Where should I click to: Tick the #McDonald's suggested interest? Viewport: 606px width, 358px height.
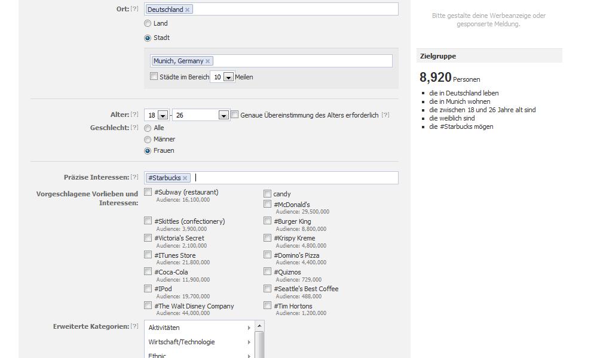268,204
